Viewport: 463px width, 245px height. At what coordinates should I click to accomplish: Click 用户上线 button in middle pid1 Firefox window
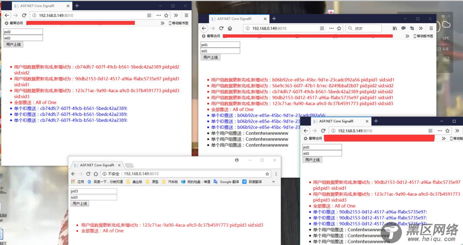coord(210,57)
